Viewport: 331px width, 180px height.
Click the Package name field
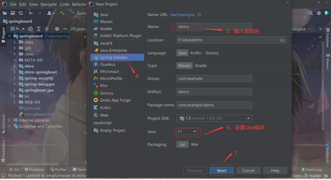[x=214, y=105]
